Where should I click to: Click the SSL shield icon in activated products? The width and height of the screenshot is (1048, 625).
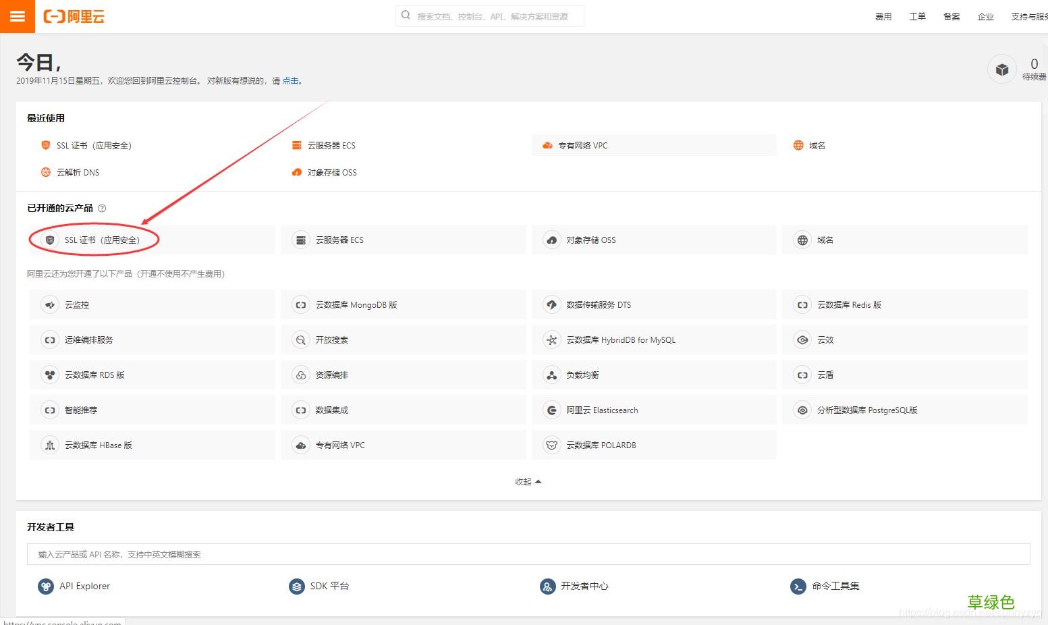pyautogui.click(x=50, y=240)
